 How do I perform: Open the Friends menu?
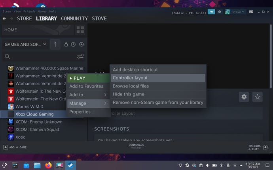(29, 11)
